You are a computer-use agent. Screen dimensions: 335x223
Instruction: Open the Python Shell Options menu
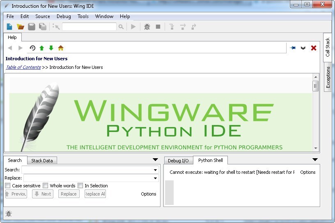coord(307,172)
